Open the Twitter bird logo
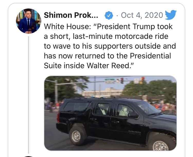Viewport: 193px width, 157px height. coord(171,15)
